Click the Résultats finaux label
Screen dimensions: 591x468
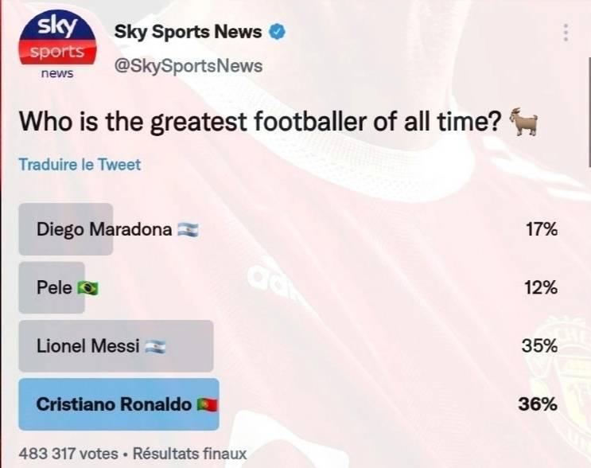pyautogui.click(x=190, y=454)
